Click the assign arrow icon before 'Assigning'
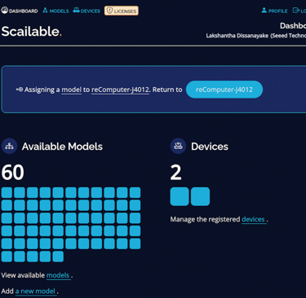306x298 pixels. pyautogui.click(x=20, y=90)
